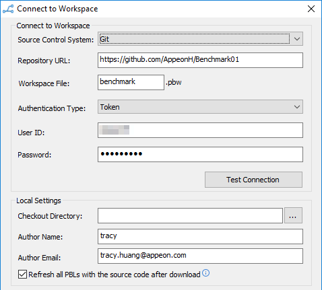Viewport: 322px width, 290px height.
Task: Click the Checkout Directory label
Action: point(50,216)
